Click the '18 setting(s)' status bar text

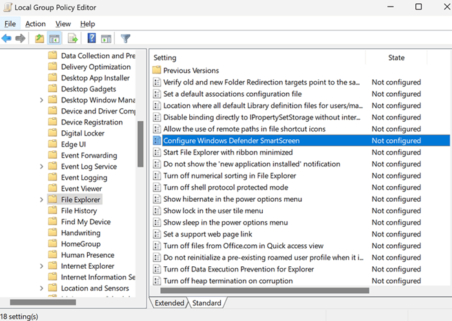(x=19, y=316)
